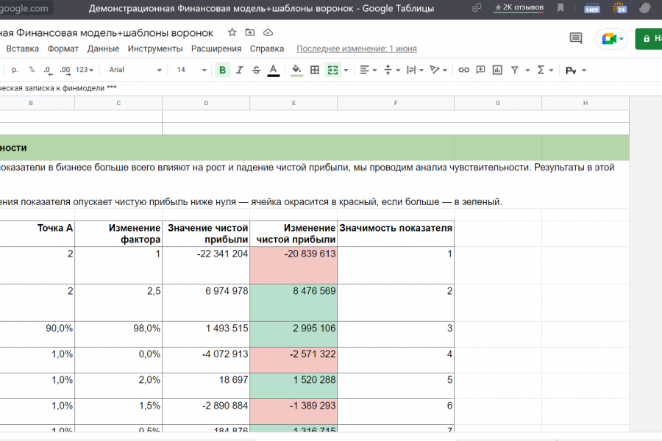Screen dimensions: 662x441
Task: Expand the Arial font dropdown
Action: [x=135, y=70]
